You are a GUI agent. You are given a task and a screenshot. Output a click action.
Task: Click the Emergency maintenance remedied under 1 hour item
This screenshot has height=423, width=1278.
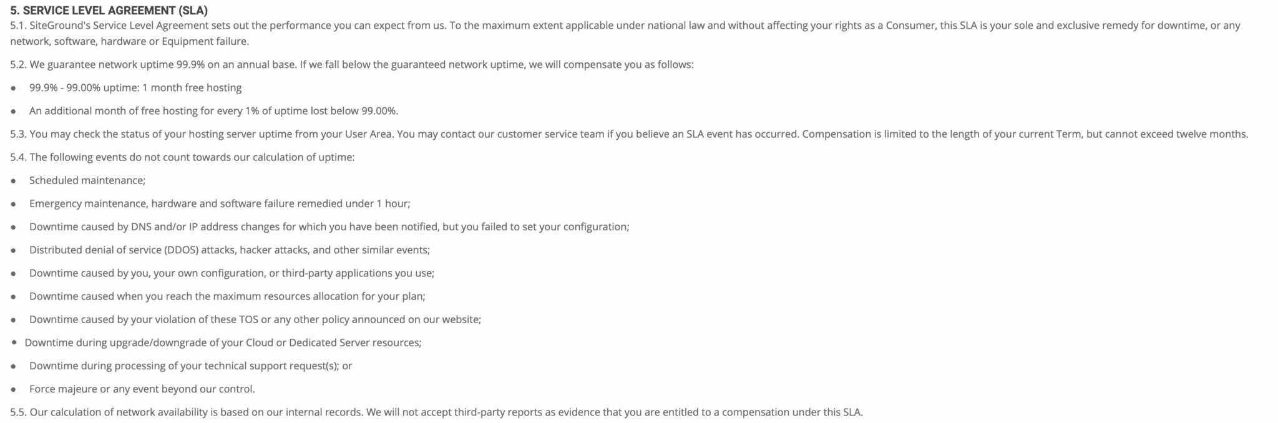click(220, 203)
